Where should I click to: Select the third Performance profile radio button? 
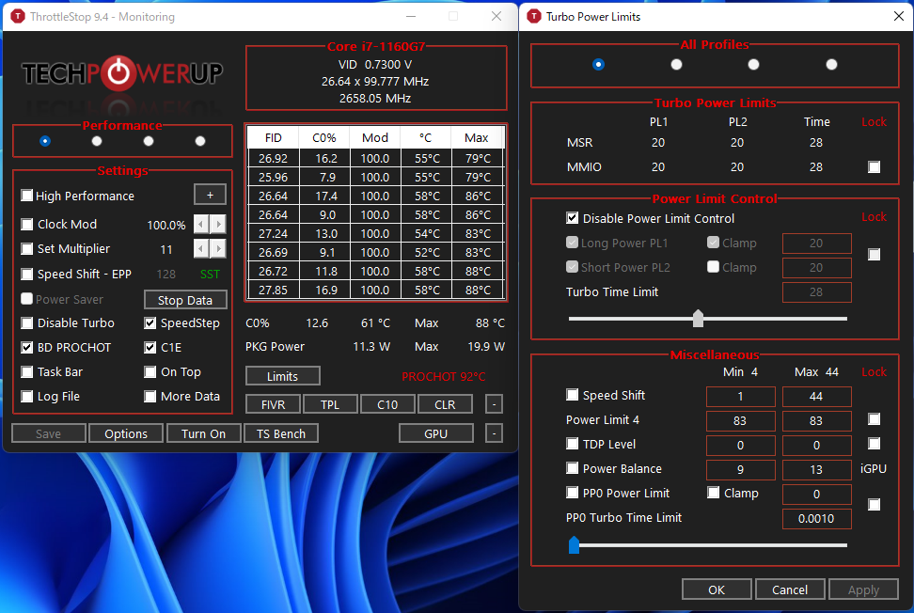(x=149, y=141)
